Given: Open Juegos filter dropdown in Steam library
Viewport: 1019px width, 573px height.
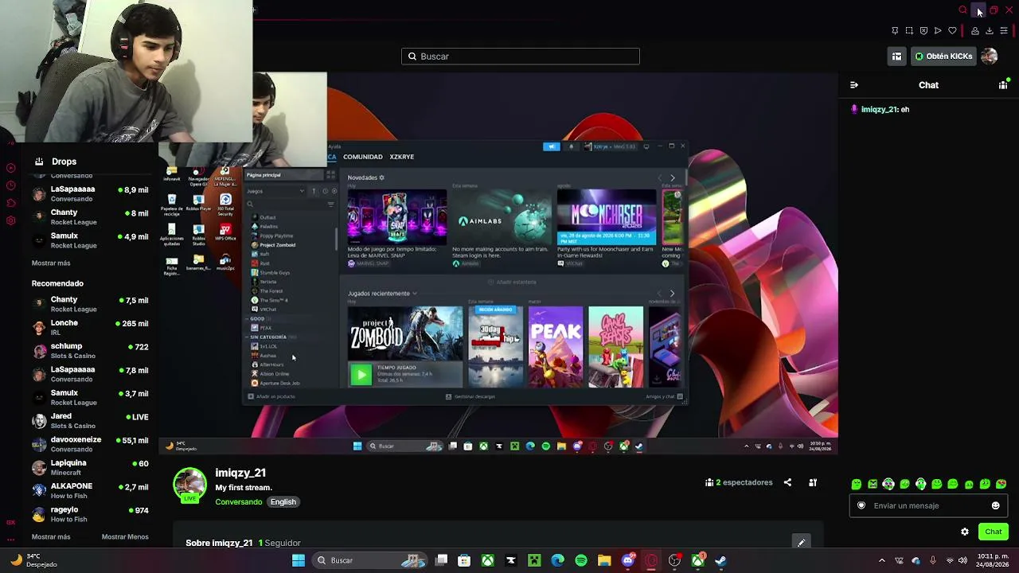Looking at the screenshot, I should [275, 191].
